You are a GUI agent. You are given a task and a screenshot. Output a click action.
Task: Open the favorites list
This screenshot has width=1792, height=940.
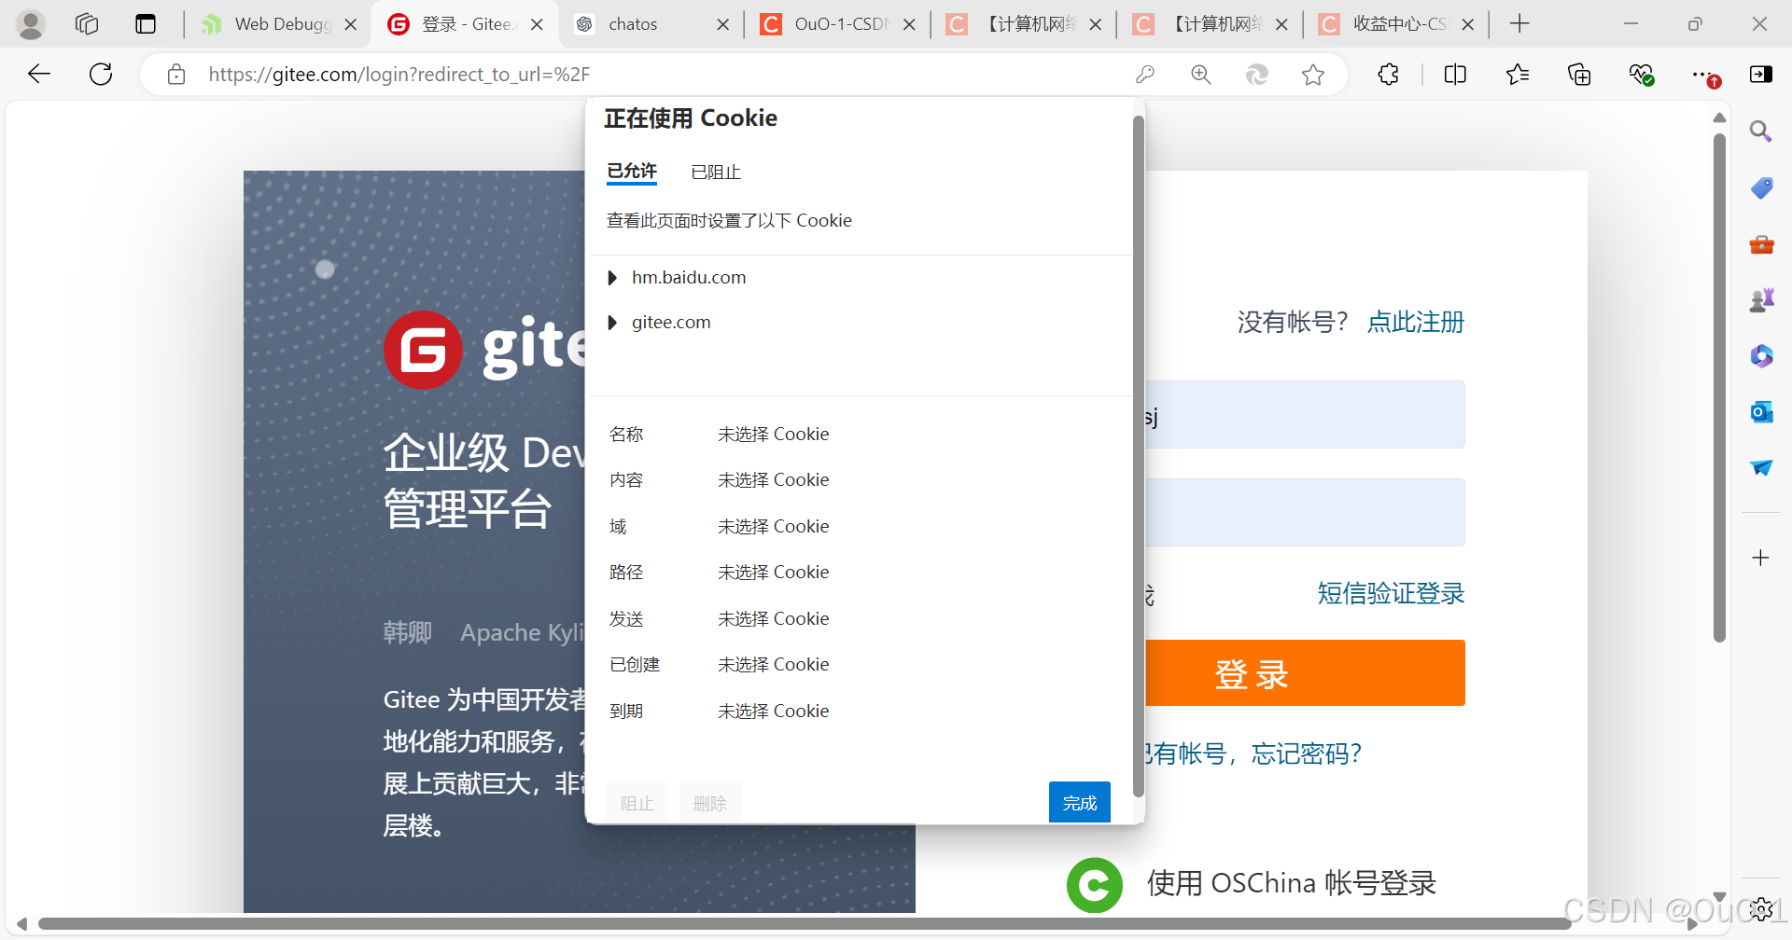click(x=1518, y=75)
